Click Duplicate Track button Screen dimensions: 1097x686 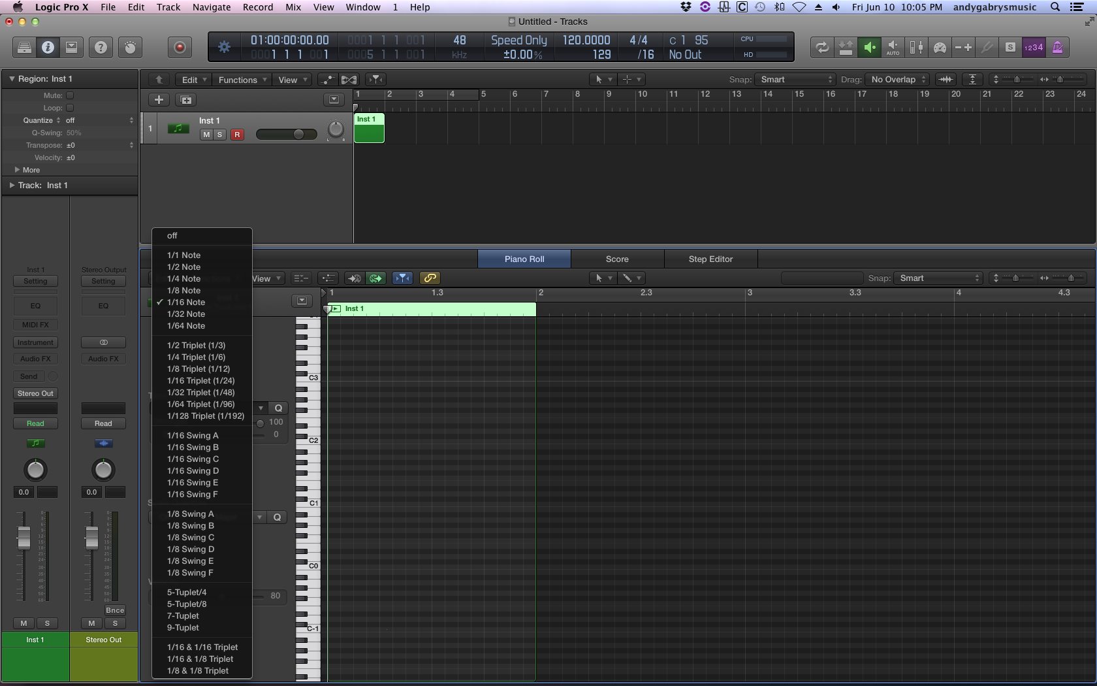(186, 100)
